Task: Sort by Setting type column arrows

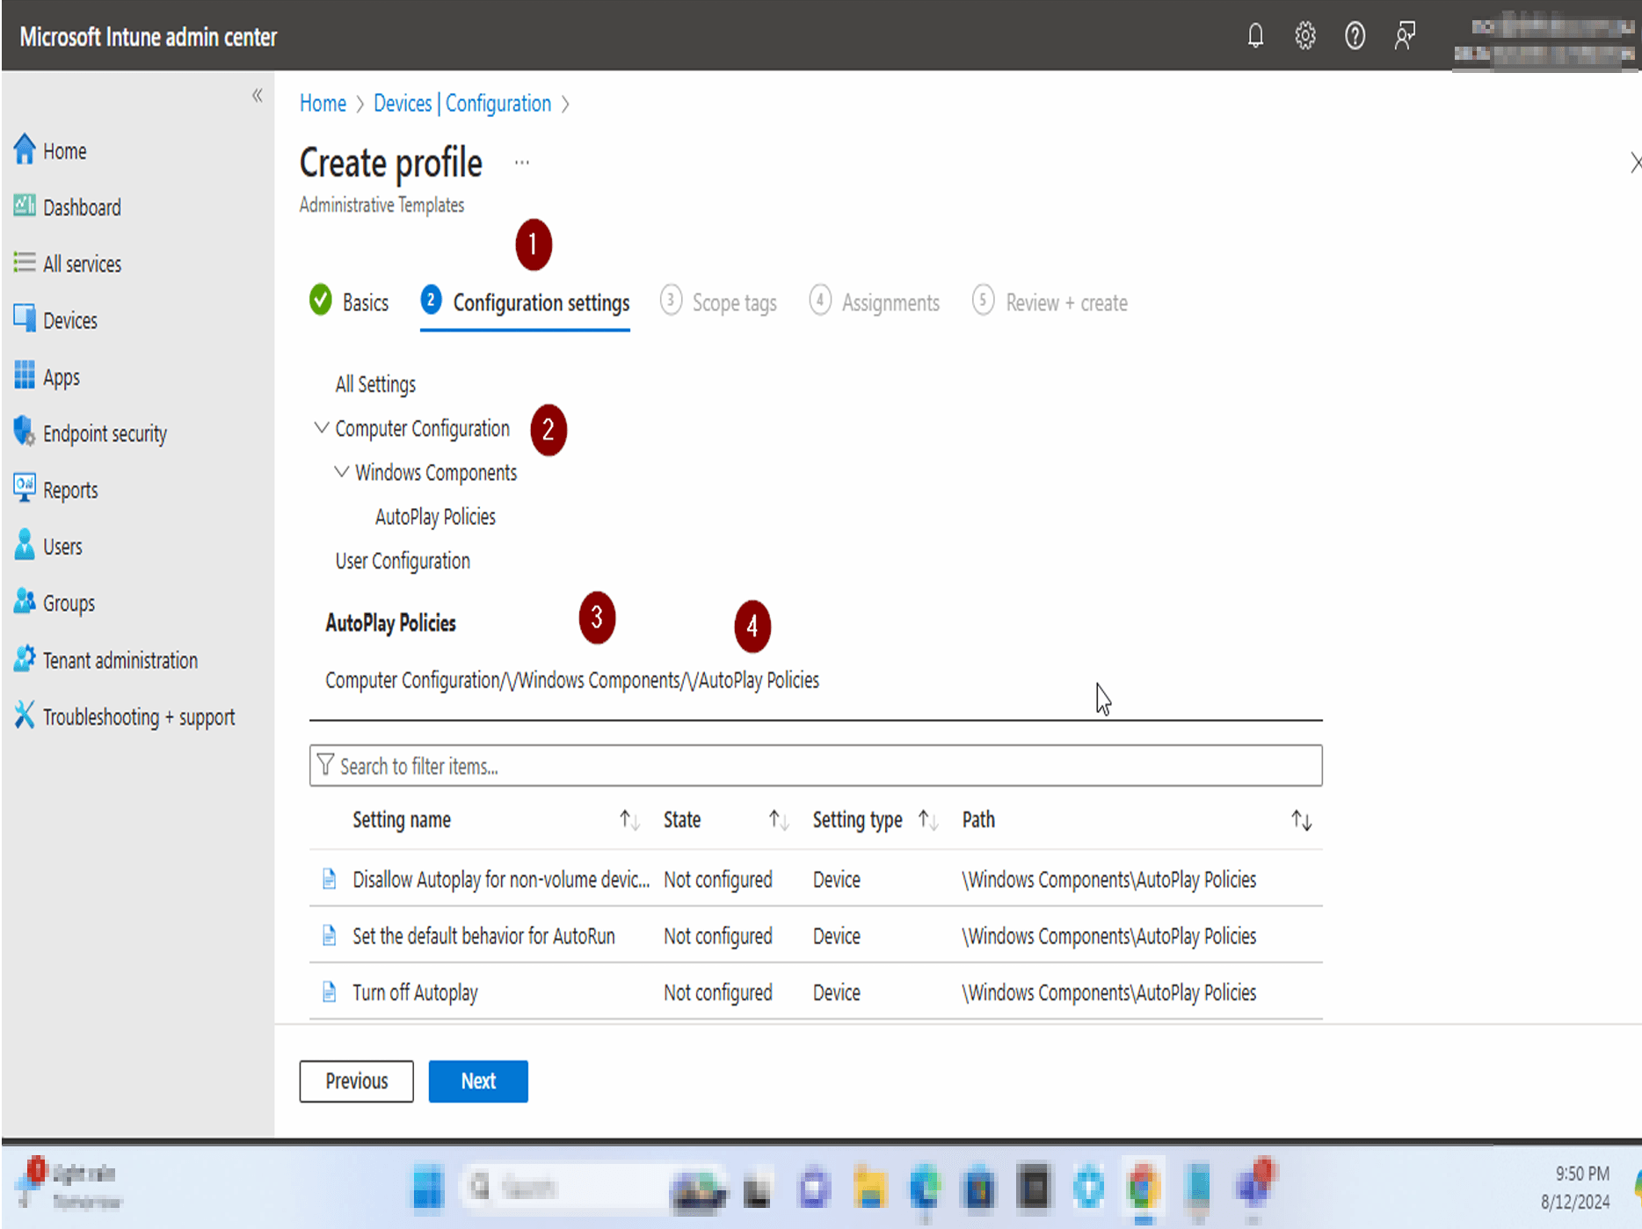Action: [929, 820]
